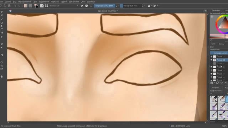Select the Pan hand tool
The image size is (228, 128).
tap(1, 76)
